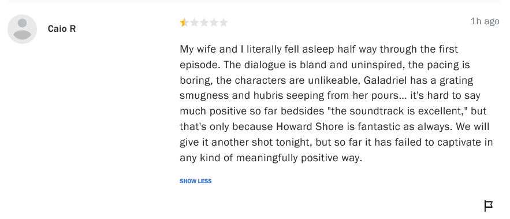Image resolution: width=510 pixels, height=219 pixels.
Task: Click the second star in the rating
Action: tap(194, 23)
